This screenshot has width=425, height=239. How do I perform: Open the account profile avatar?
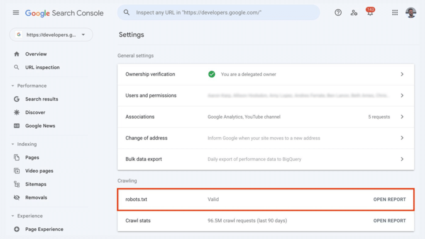click(410, 12)
